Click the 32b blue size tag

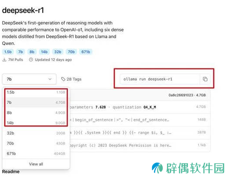click(x=58, y=52)
